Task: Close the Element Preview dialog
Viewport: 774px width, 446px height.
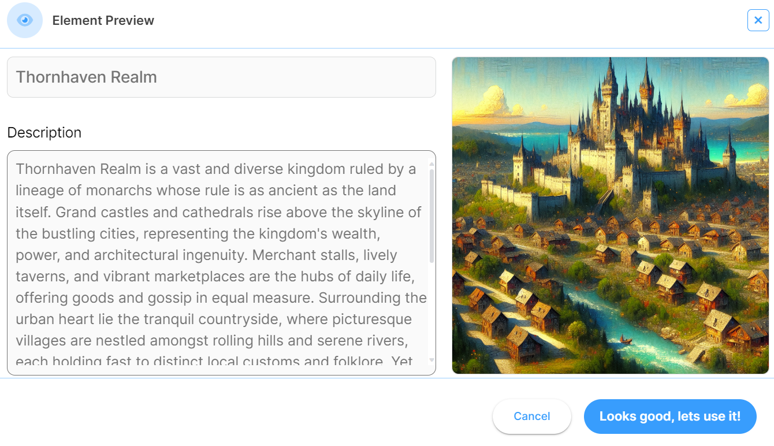Action: pyautogui.click(x=758, y=20)
